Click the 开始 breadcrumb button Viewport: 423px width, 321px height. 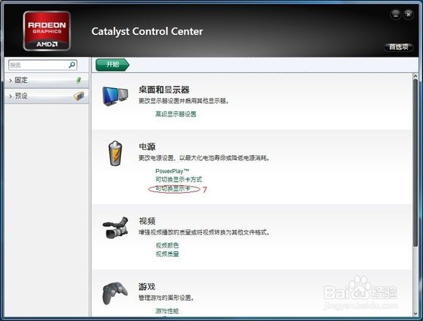coord(112,65)
